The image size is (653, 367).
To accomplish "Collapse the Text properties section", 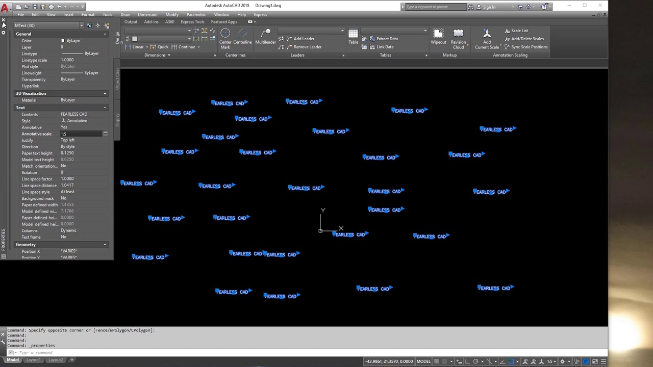I will click(105, 108).
